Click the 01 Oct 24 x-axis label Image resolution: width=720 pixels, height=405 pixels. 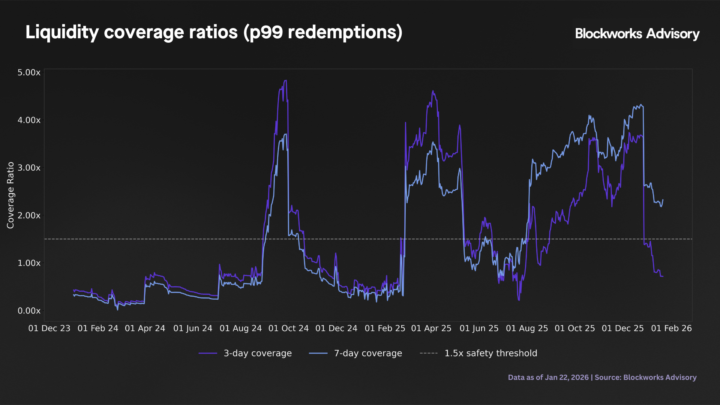[288, 328]
